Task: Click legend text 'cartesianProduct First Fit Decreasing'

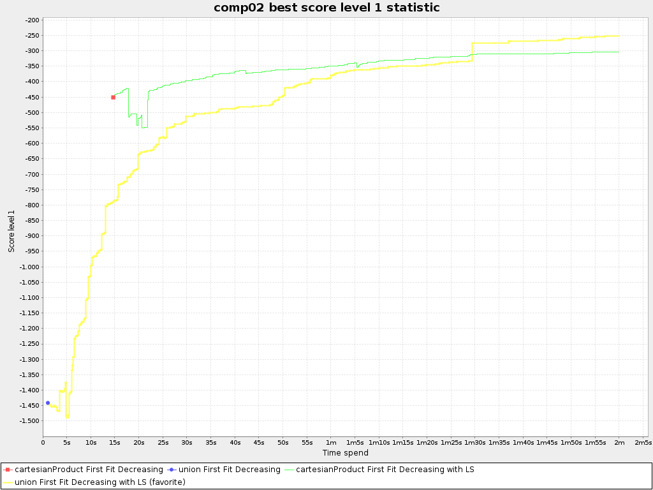Action: (89, 470)
